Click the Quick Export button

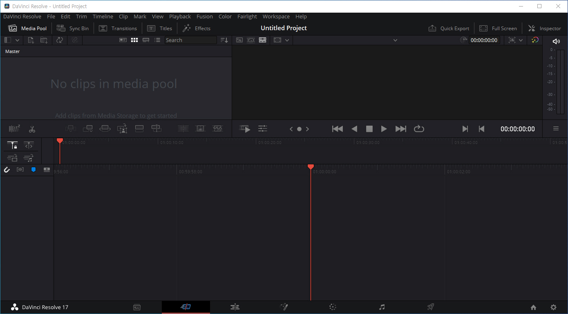click(449, 28)
